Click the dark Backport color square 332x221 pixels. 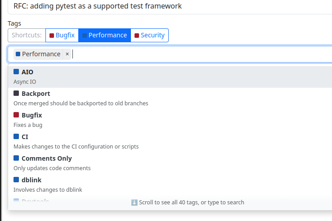pyautogui.click(x=16, y=93)
